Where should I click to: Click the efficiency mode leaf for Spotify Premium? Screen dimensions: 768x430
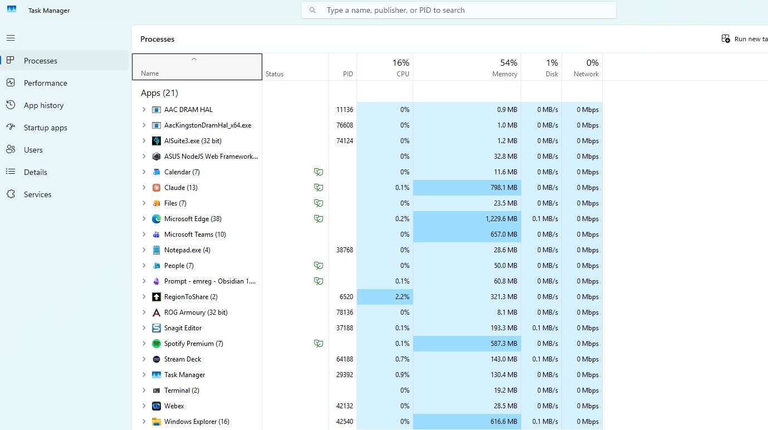(x=319, y=344)
